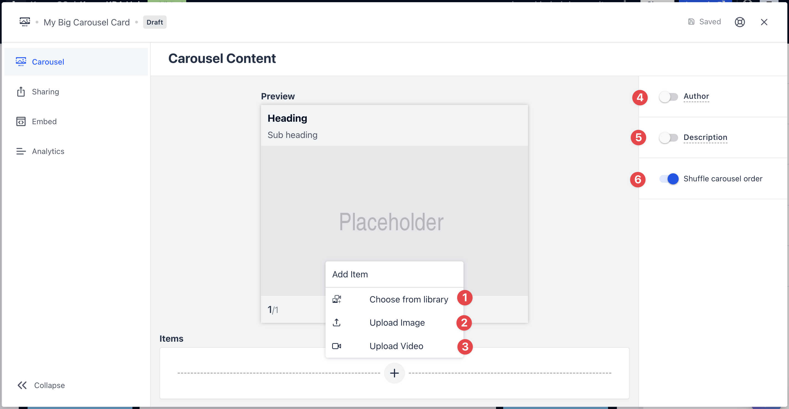Click the video camera icon in menu
789x409 pixels.
click(336, 346)
